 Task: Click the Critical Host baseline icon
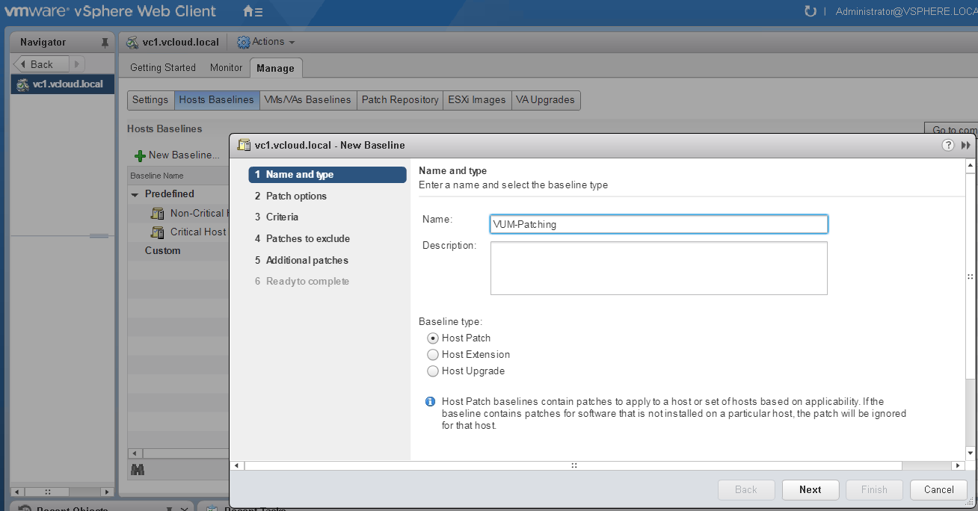pos(157,232)
